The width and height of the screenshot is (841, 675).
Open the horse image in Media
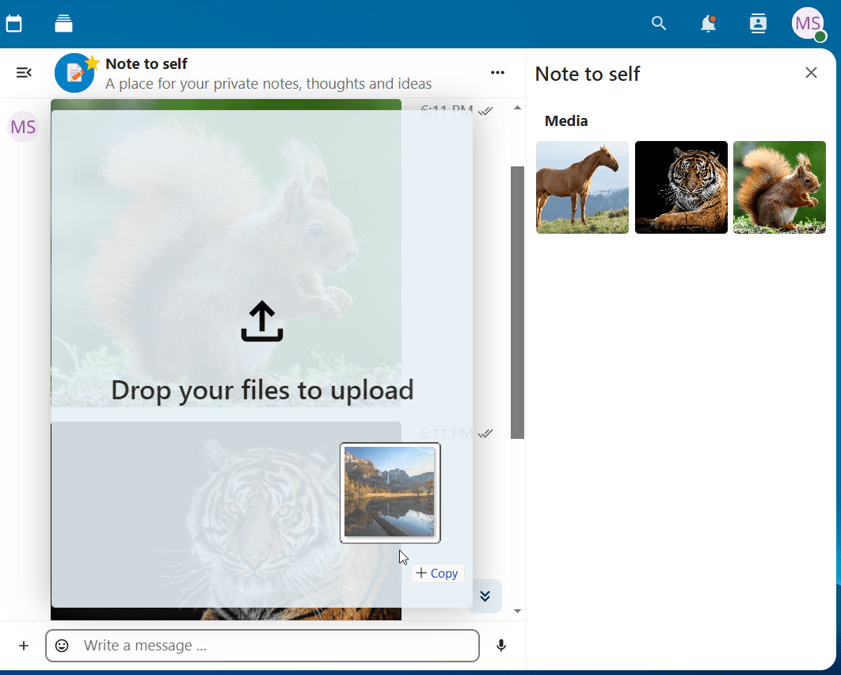point(582,187)
